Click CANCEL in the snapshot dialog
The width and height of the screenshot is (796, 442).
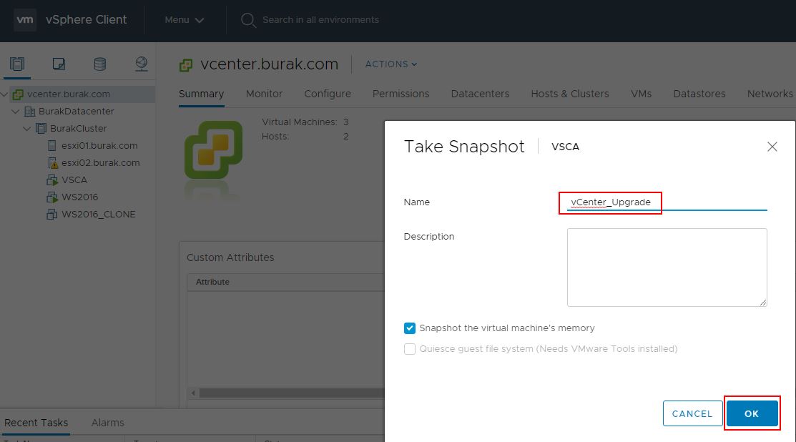pos(692,413)
